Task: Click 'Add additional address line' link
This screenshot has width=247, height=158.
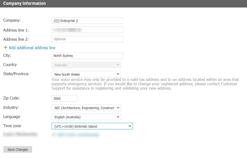Action: coord(32,48)
